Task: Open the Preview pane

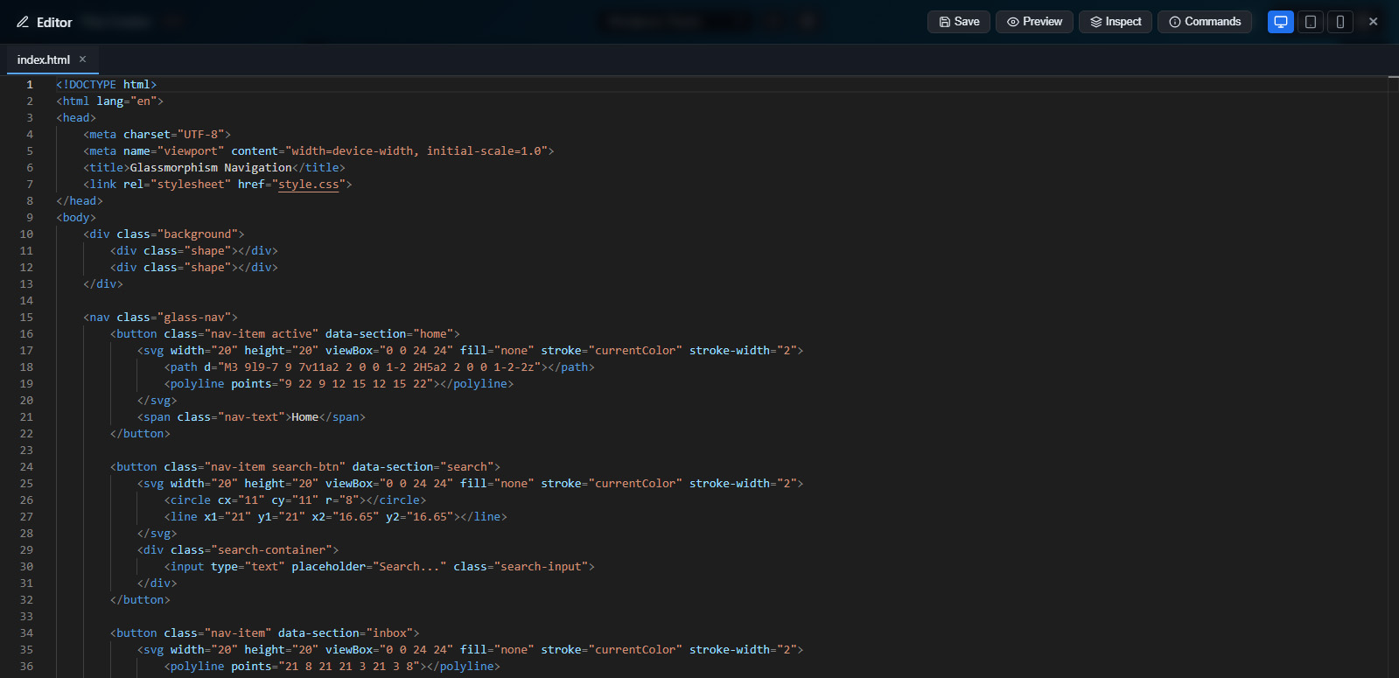Action: pyautogui.click(x=1035, y=22)
